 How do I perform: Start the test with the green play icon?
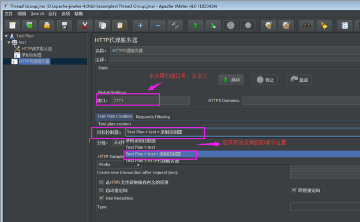(x=196, y=25)
